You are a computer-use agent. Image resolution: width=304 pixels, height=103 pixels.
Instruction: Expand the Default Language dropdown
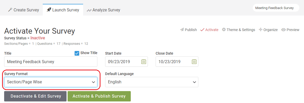click(152, 82)
